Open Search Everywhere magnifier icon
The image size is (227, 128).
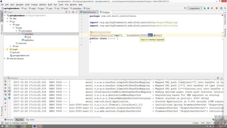click(x=225, y=8)
